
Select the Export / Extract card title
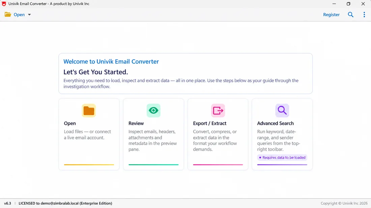click(210, 123)
